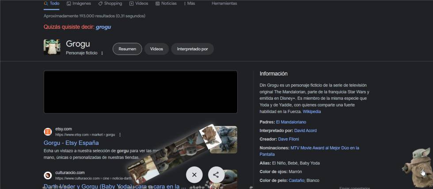Screen dimensions: 433x189
Task: Open the Dave Filoni link
Action: click(x=289, y=139)
